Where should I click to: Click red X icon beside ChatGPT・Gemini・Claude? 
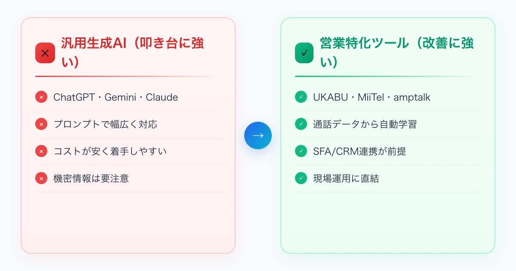[x=41, y=97]
